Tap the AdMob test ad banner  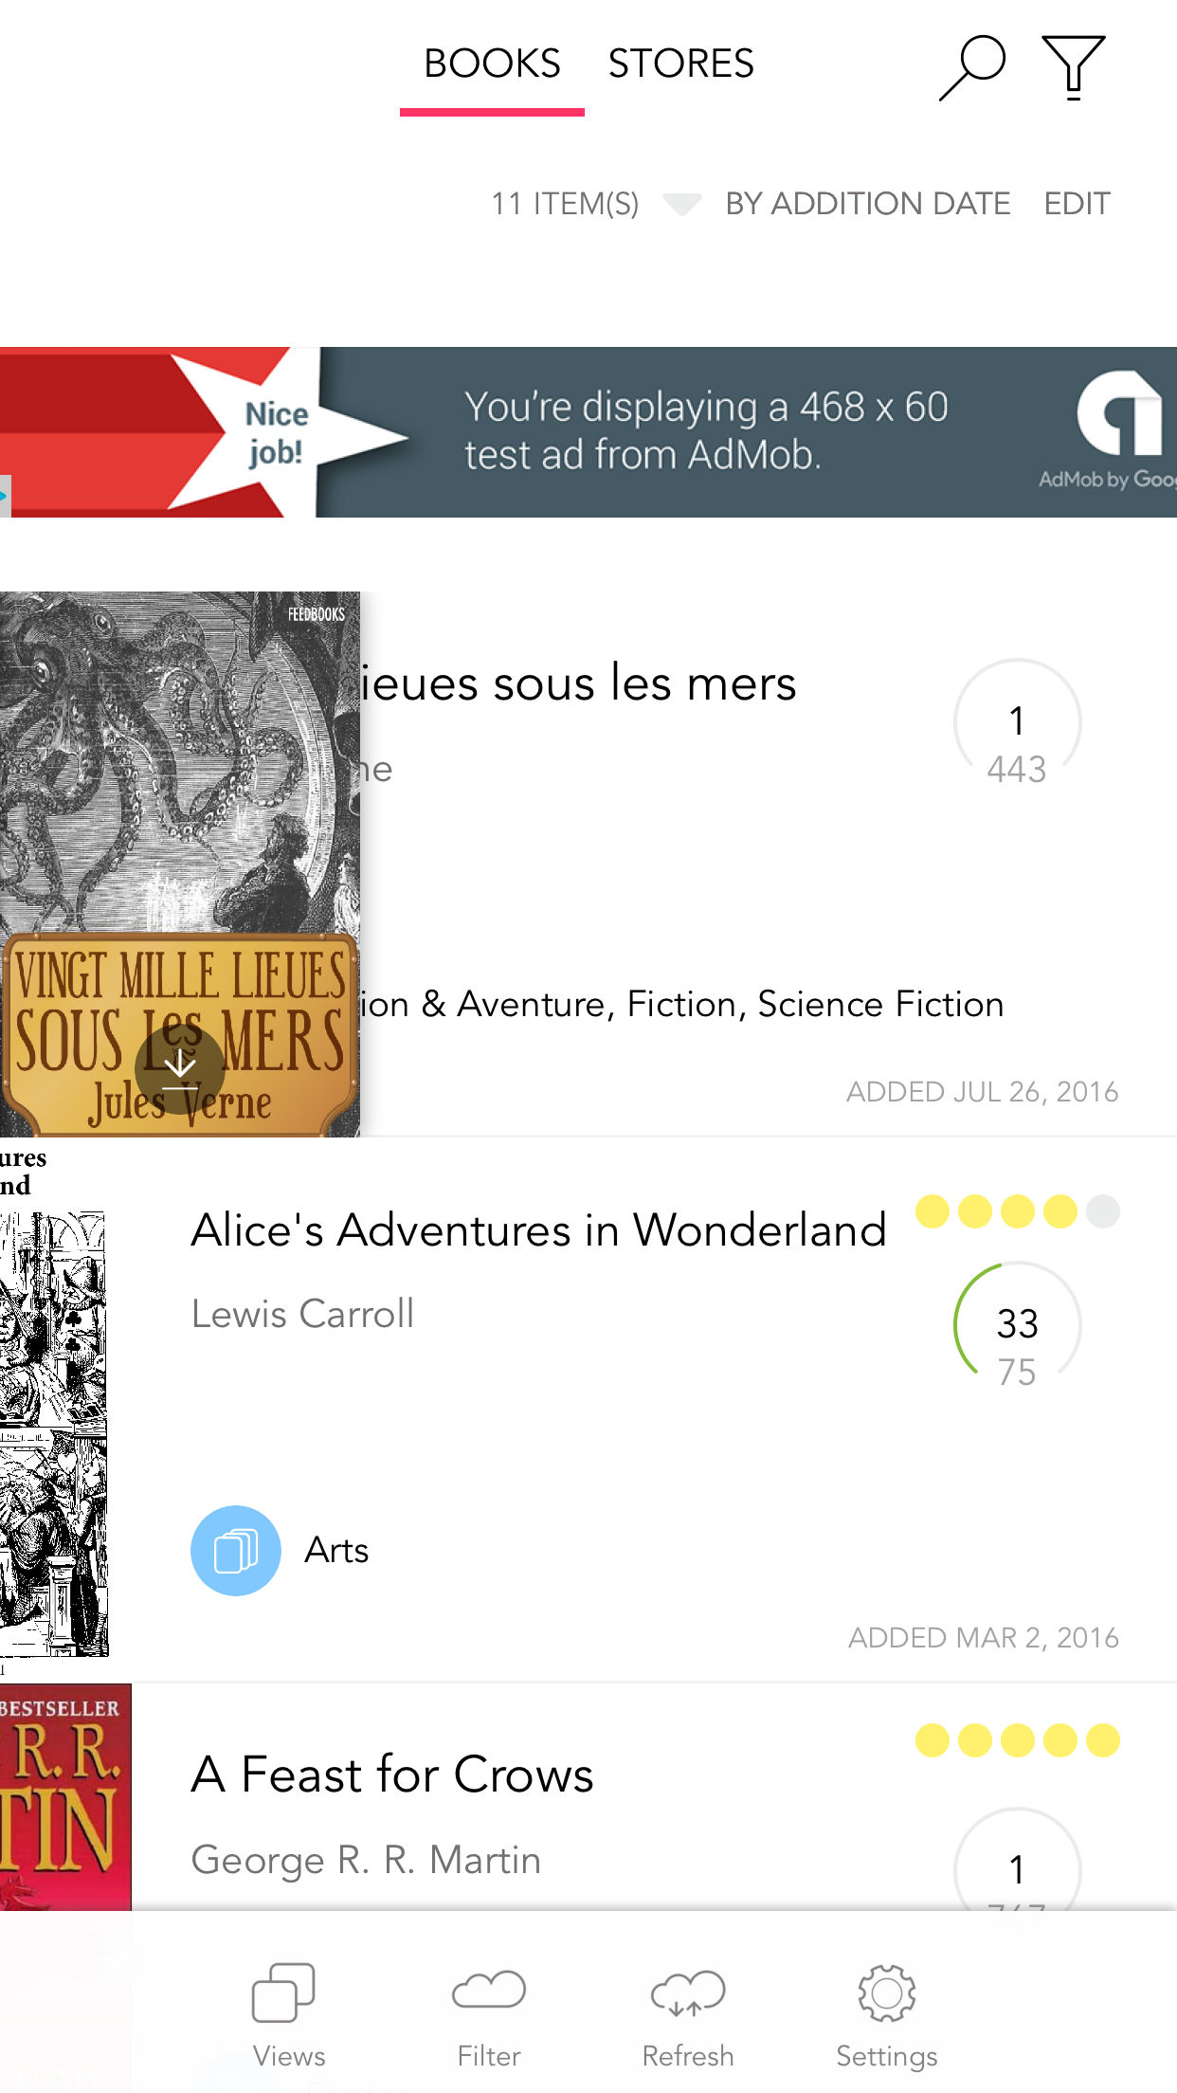(x=588, y=432)
